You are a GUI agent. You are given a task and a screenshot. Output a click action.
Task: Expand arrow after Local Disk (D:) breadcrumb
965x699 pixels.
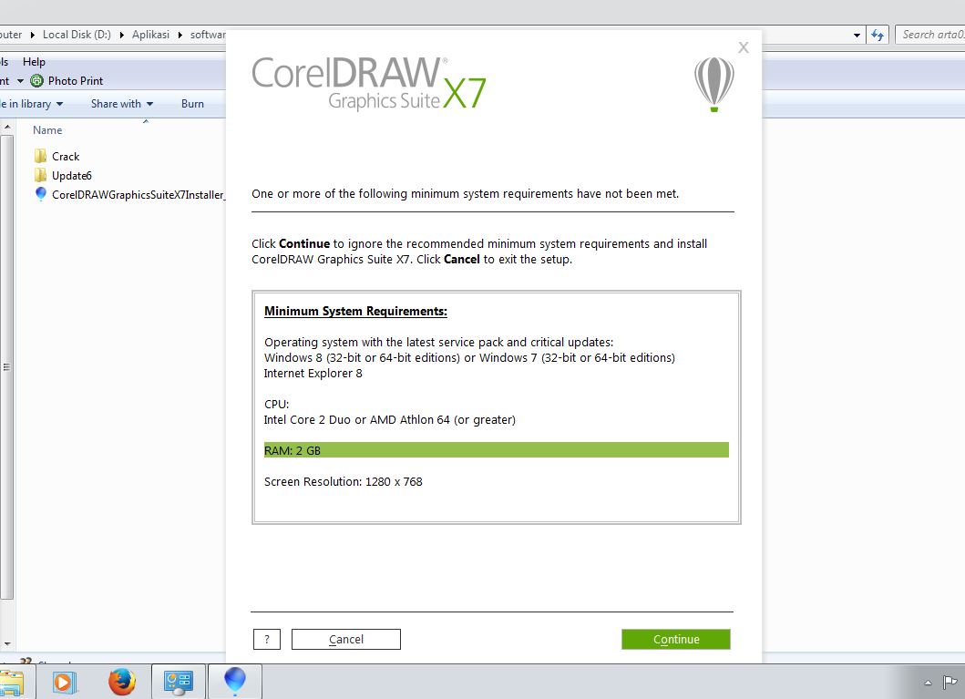tap(121, 35)
